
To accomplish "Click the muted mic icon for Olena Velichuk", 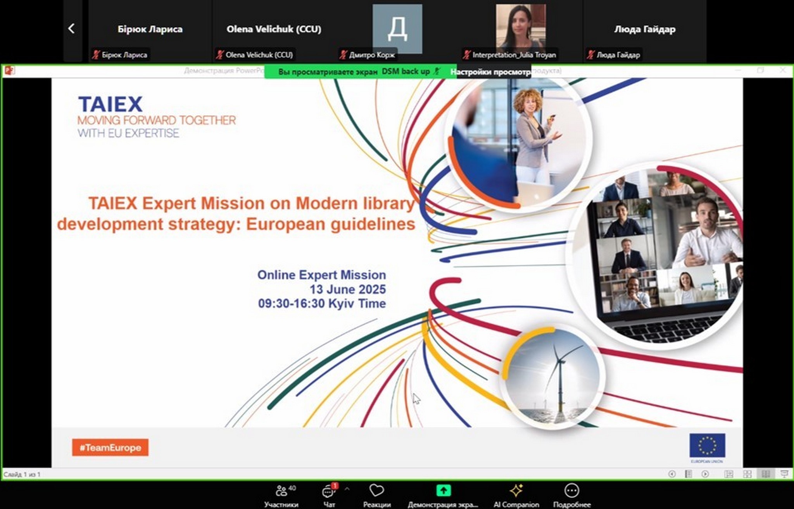I will pyautogui.click(x=220, y=55).
